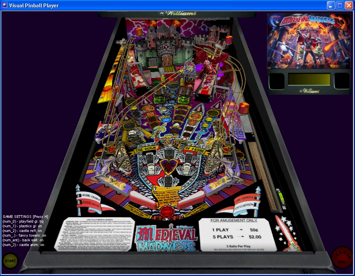Click the red SHOOT AGAIN insert
The width and height of the screenshot is (355, 276).
tap(167, 212)
